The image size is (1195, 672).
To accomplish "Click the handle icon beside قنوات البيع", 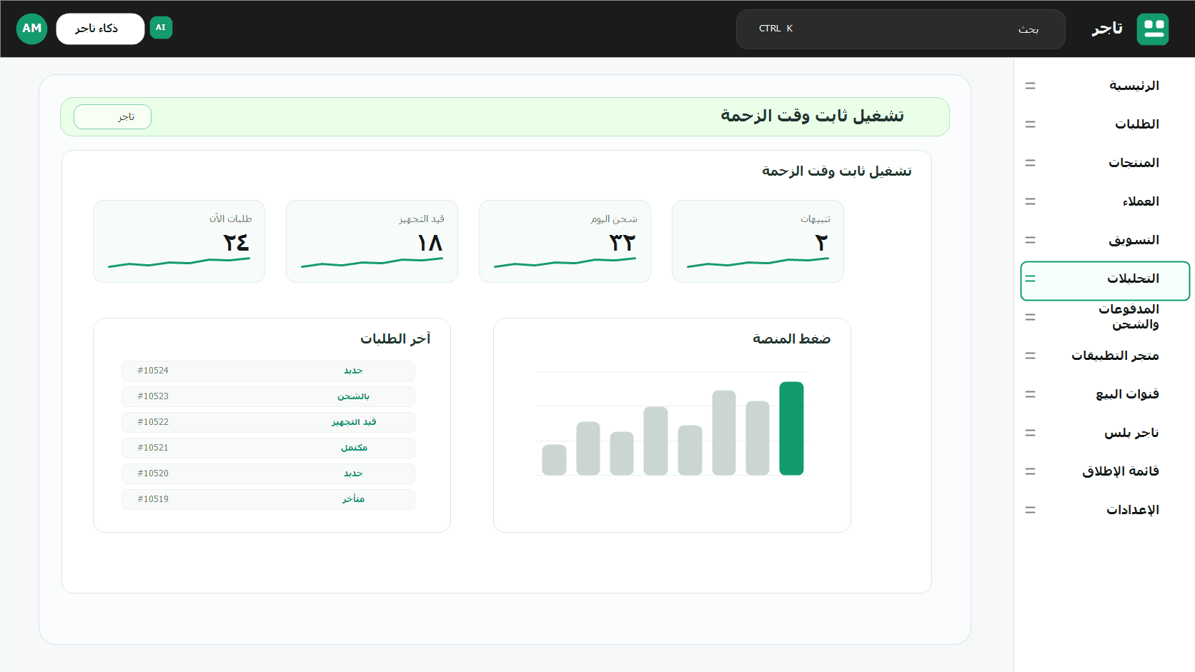I will point(1030,394).
